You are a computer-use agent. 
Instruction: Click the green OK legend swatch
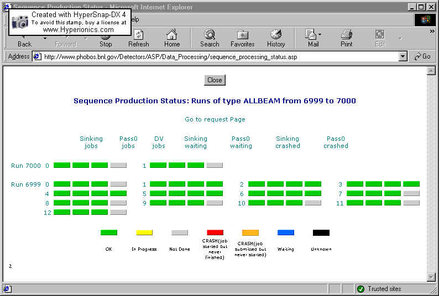pos(109,232)
